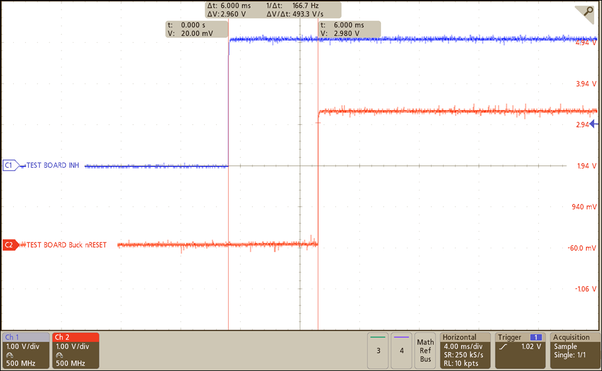Toggle channel 4 display on
Image resolution: width=602 pixels, height=371 pixels.
402,351
